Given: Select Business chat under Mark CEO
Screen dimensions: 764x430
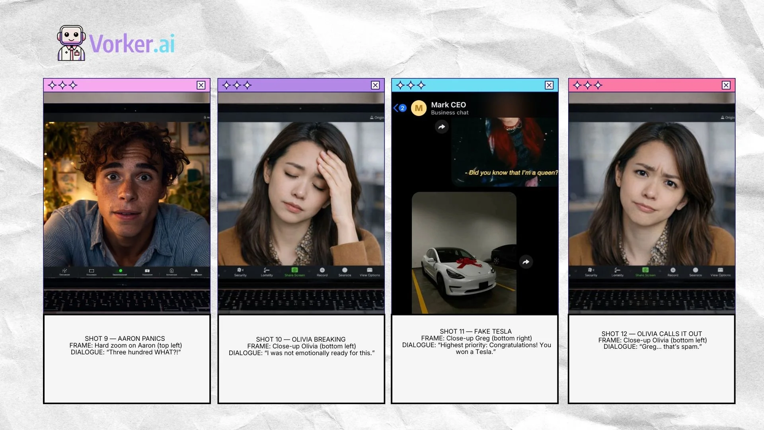Looking at the screenshot, I should 450,113.
